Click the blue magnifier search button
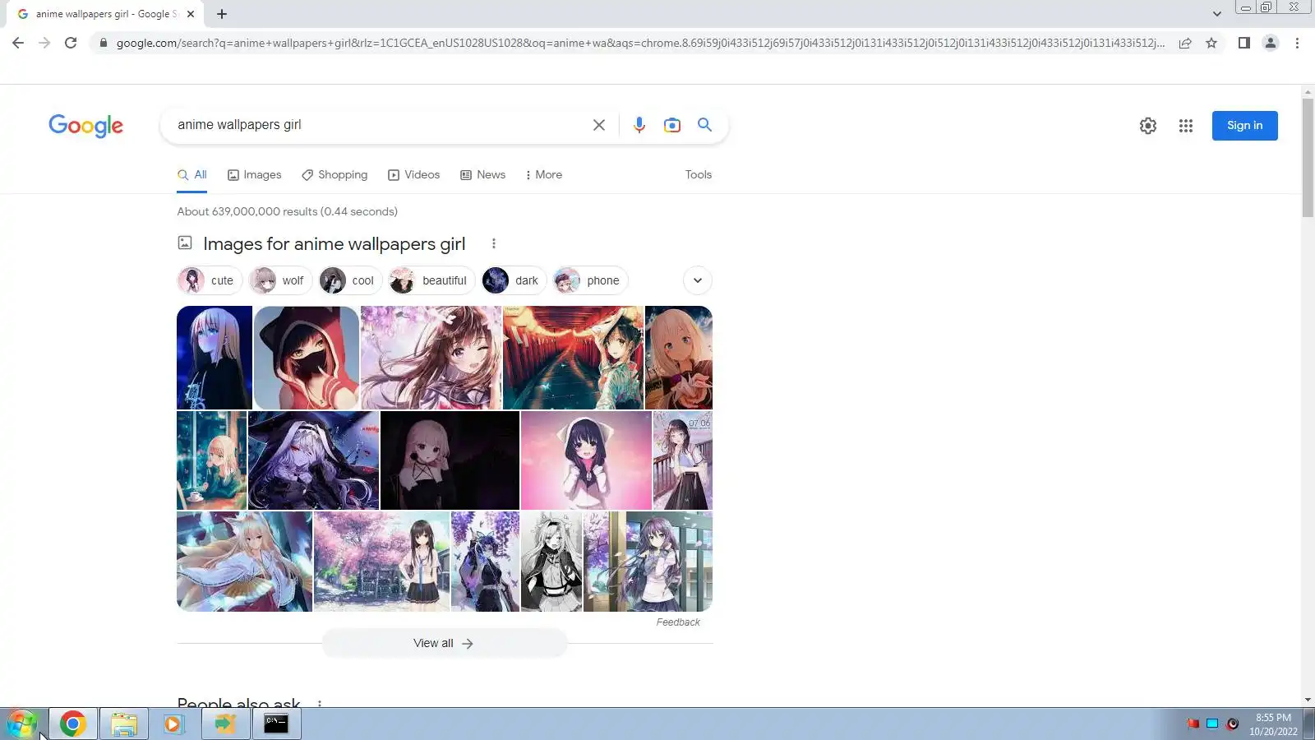The height and width of the screenshot is (740, 1315). pyautogui.click(x=704, y=124)
